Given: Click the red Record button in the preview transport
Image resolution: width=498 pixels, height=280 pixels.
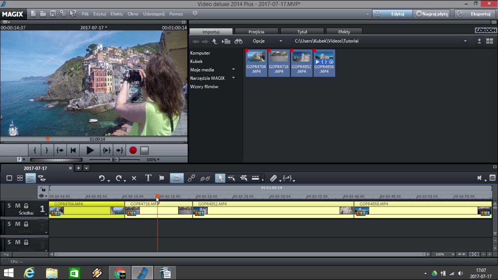Looking at the screenshot, I should [133, 150].
